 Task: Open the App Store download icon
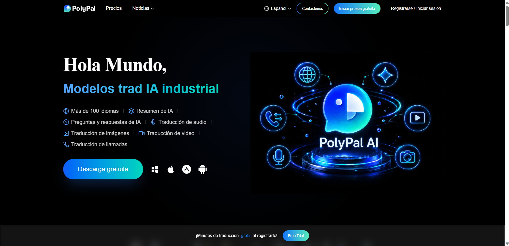click(x=187, y=169)
